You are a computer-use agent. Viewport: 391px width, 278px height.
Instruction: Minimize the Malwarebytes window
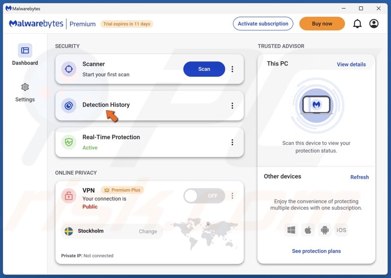[343, 8]
